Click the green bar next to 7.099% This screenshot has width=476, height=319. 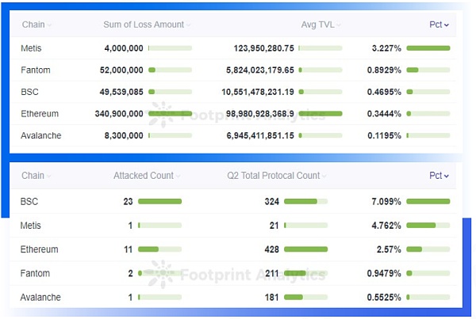click(x=428, y=202)
